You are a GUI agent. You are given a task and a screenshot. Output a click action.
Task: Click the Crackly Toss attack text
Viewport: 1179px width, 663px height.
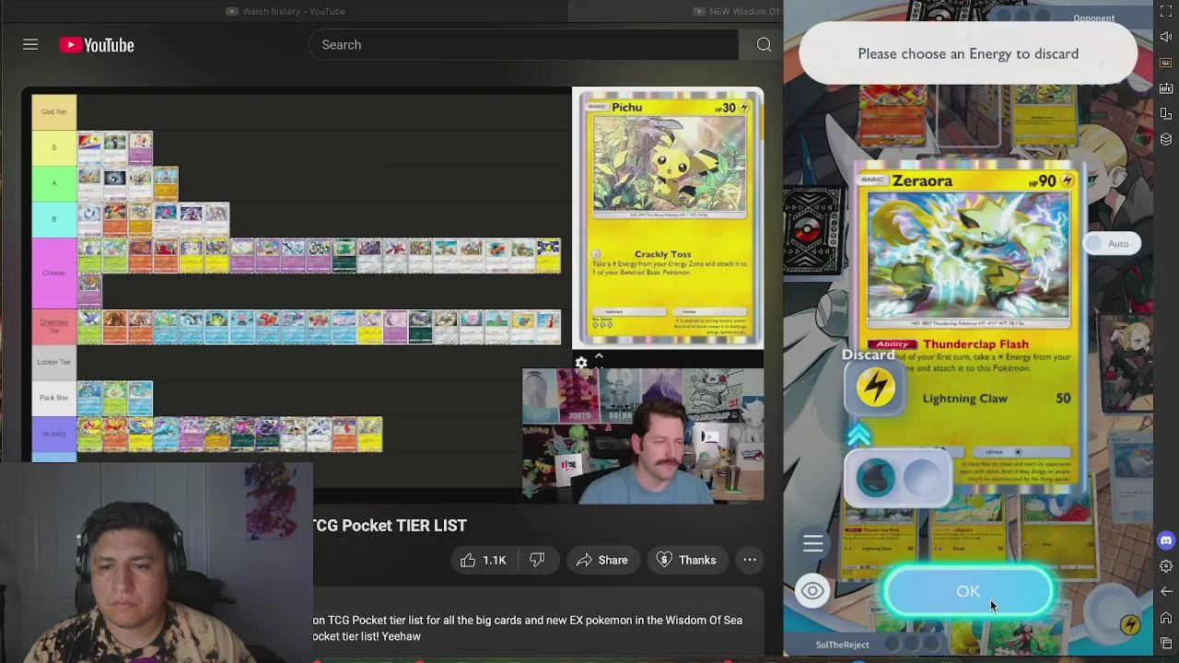tap(662, 254)
